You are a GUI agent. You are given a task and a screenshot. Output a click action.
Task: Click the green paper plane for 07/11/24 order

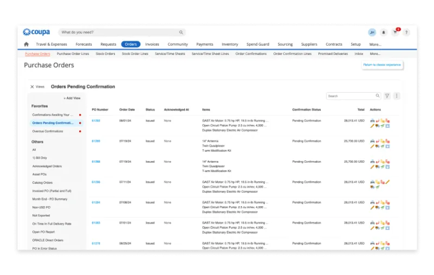tap(377, 187)
